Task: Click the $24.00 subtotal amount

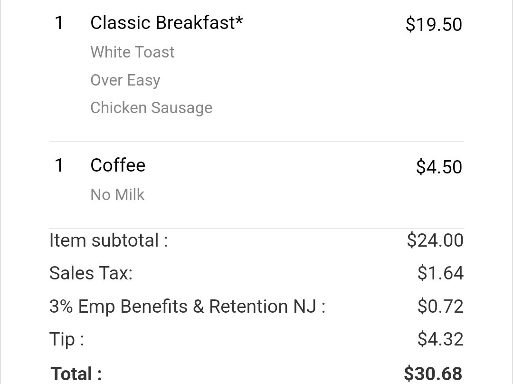Action: click(x=435, y=240)
